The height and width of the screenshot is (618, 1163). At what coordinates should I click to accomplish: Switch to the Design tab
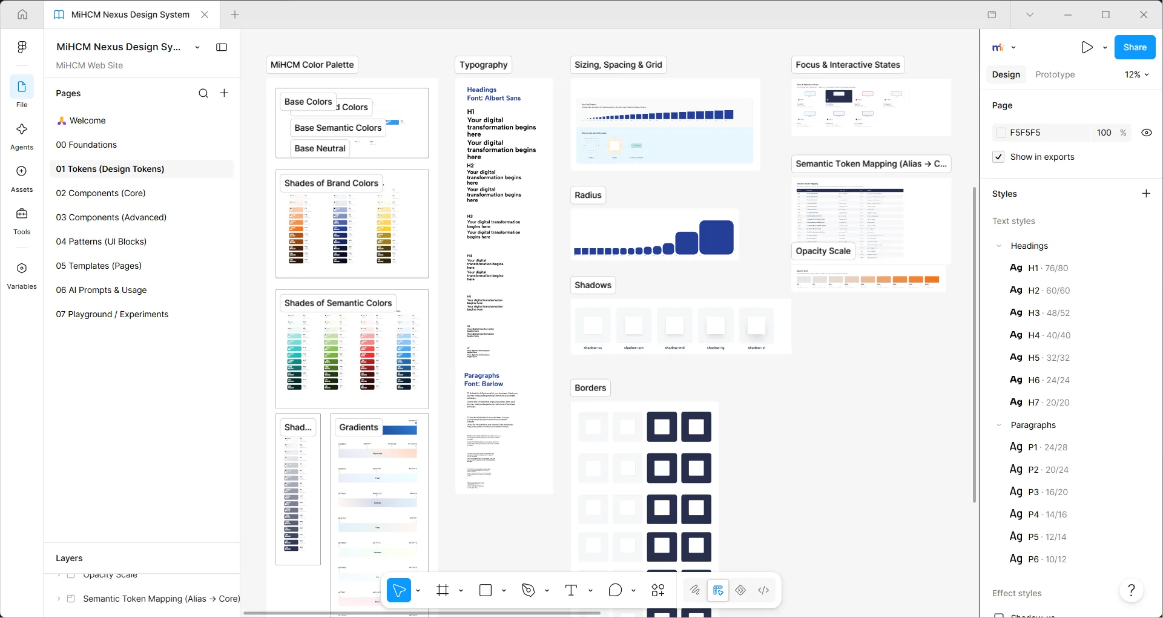1006,74
